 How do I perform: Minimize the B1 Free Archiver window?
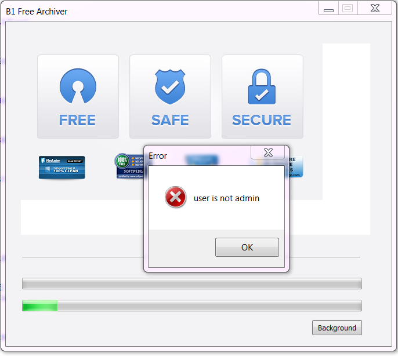coord(328,8)
